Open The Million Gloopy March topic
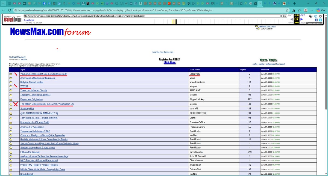This screenshot has width=328, height=176. coord(47,104)
